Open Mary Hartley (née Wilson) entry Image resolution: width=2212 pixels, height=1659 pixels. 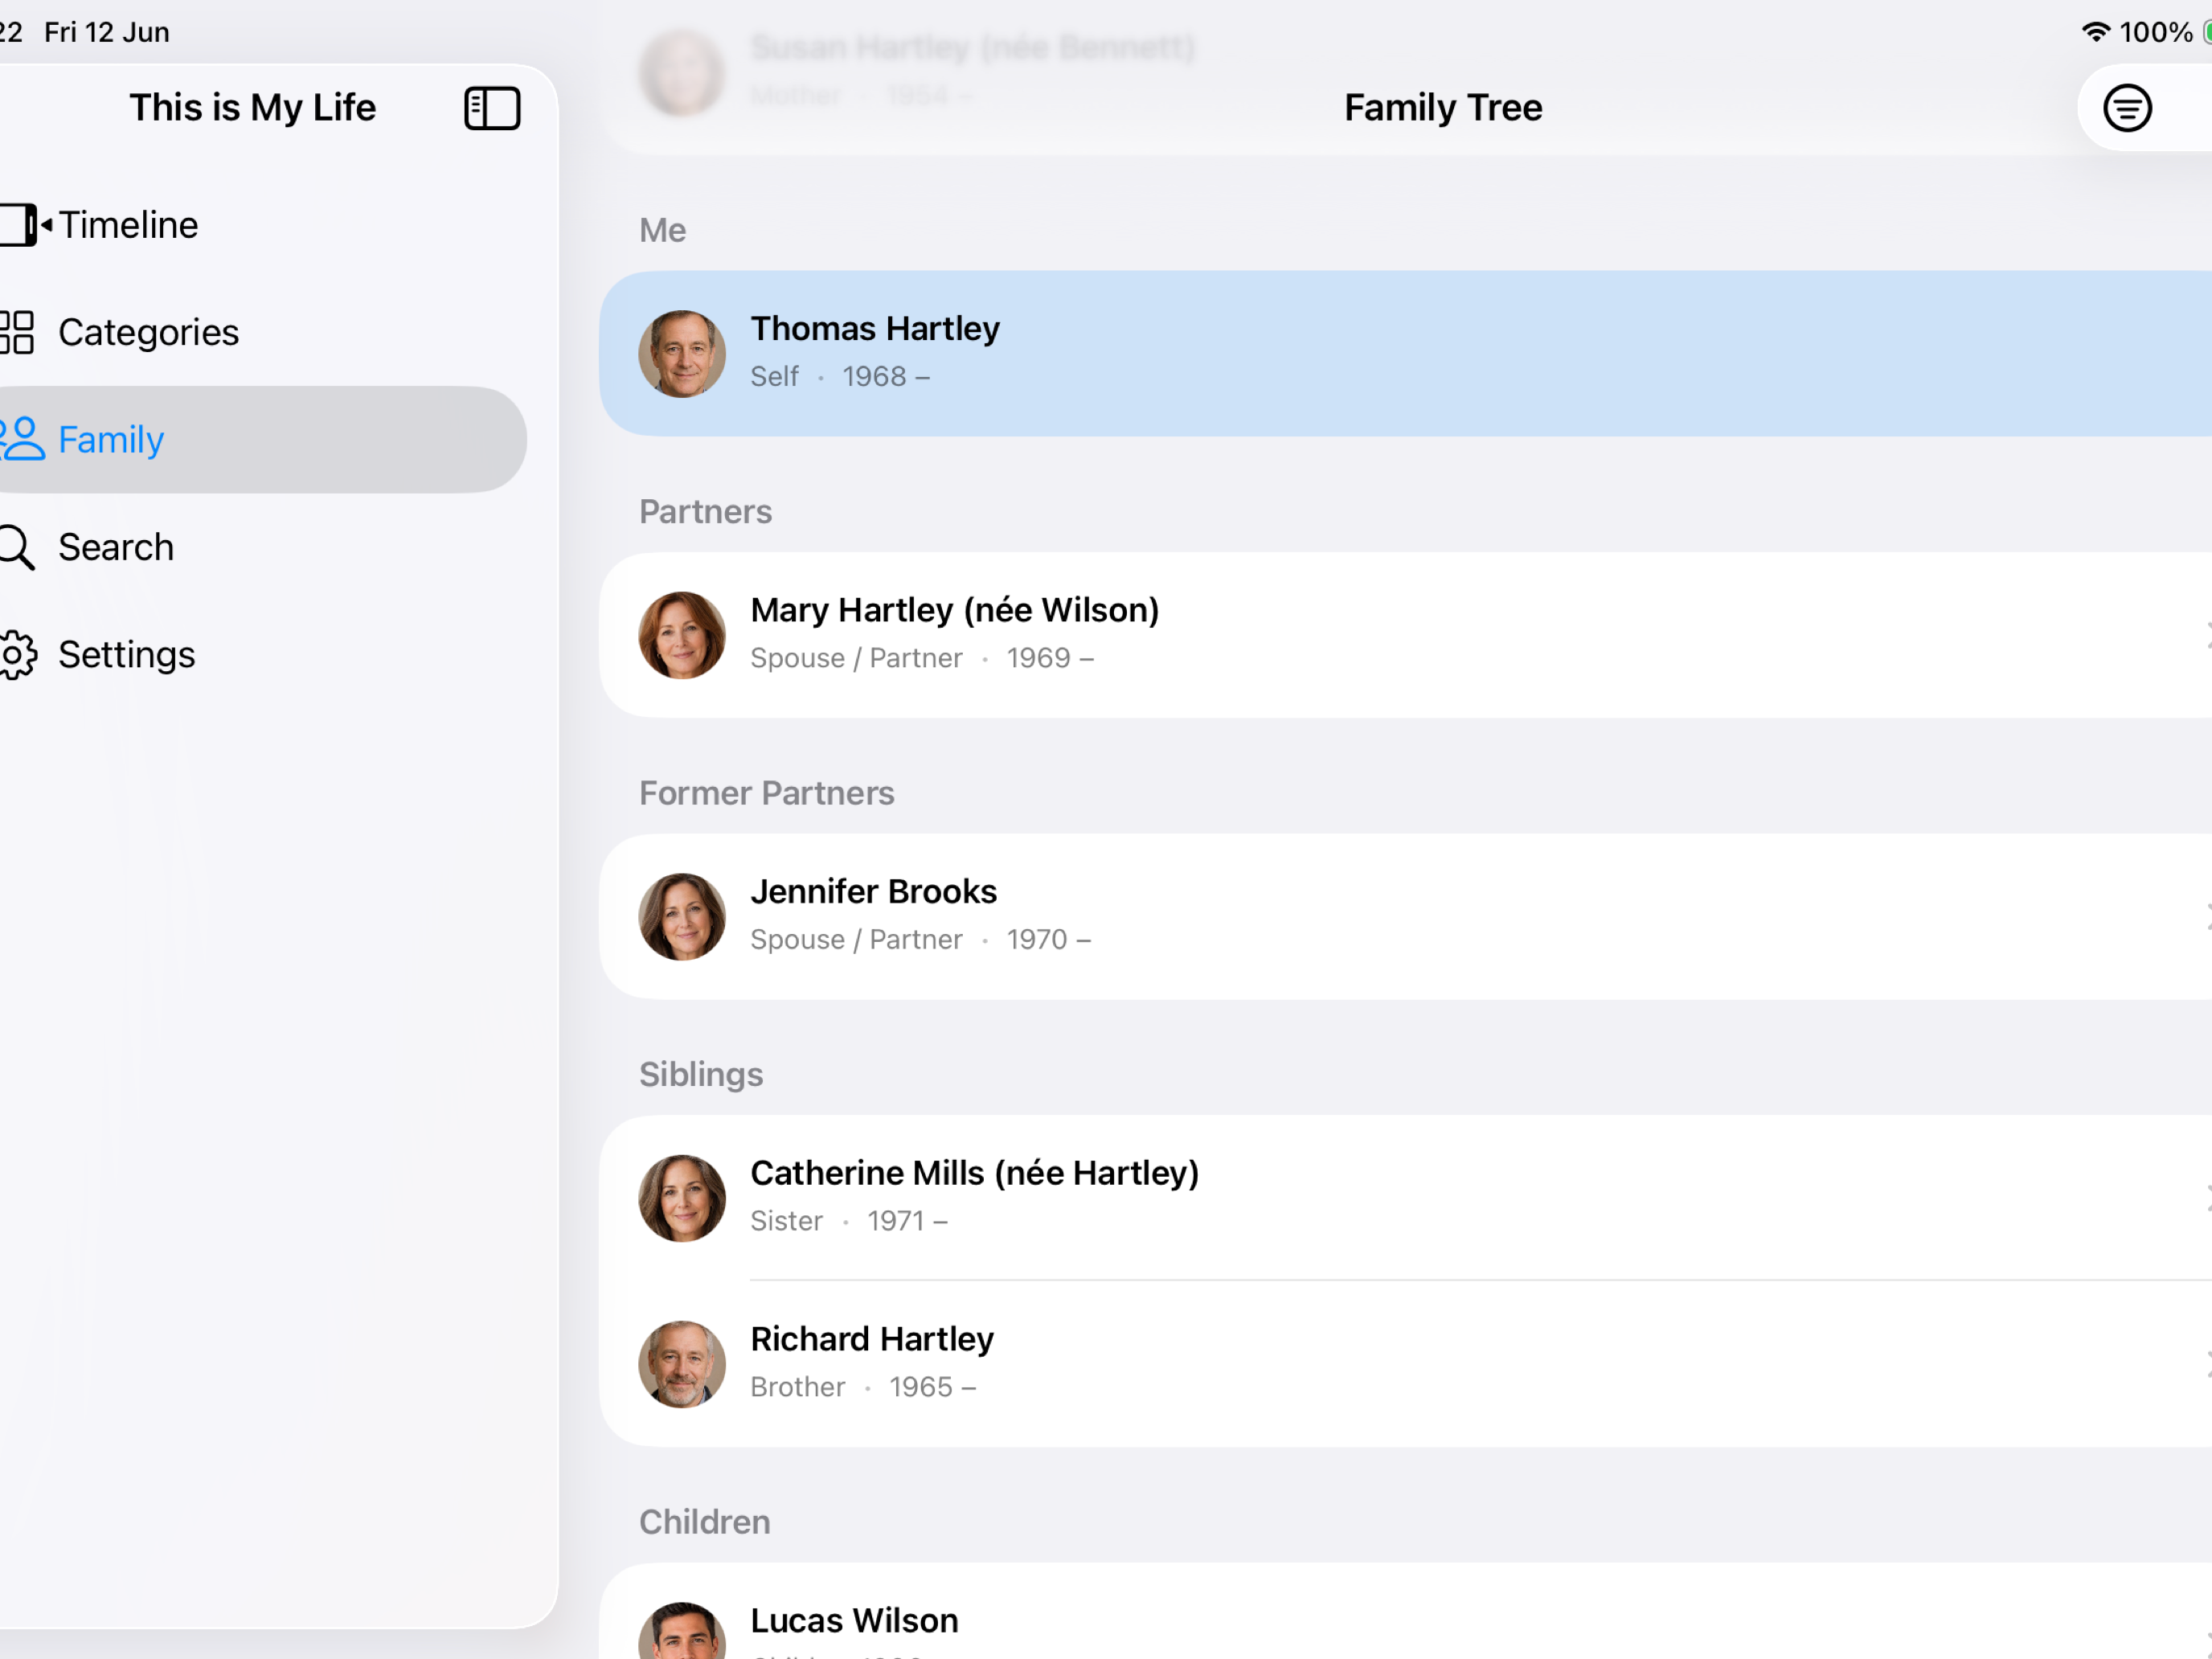pos(1405,635)
